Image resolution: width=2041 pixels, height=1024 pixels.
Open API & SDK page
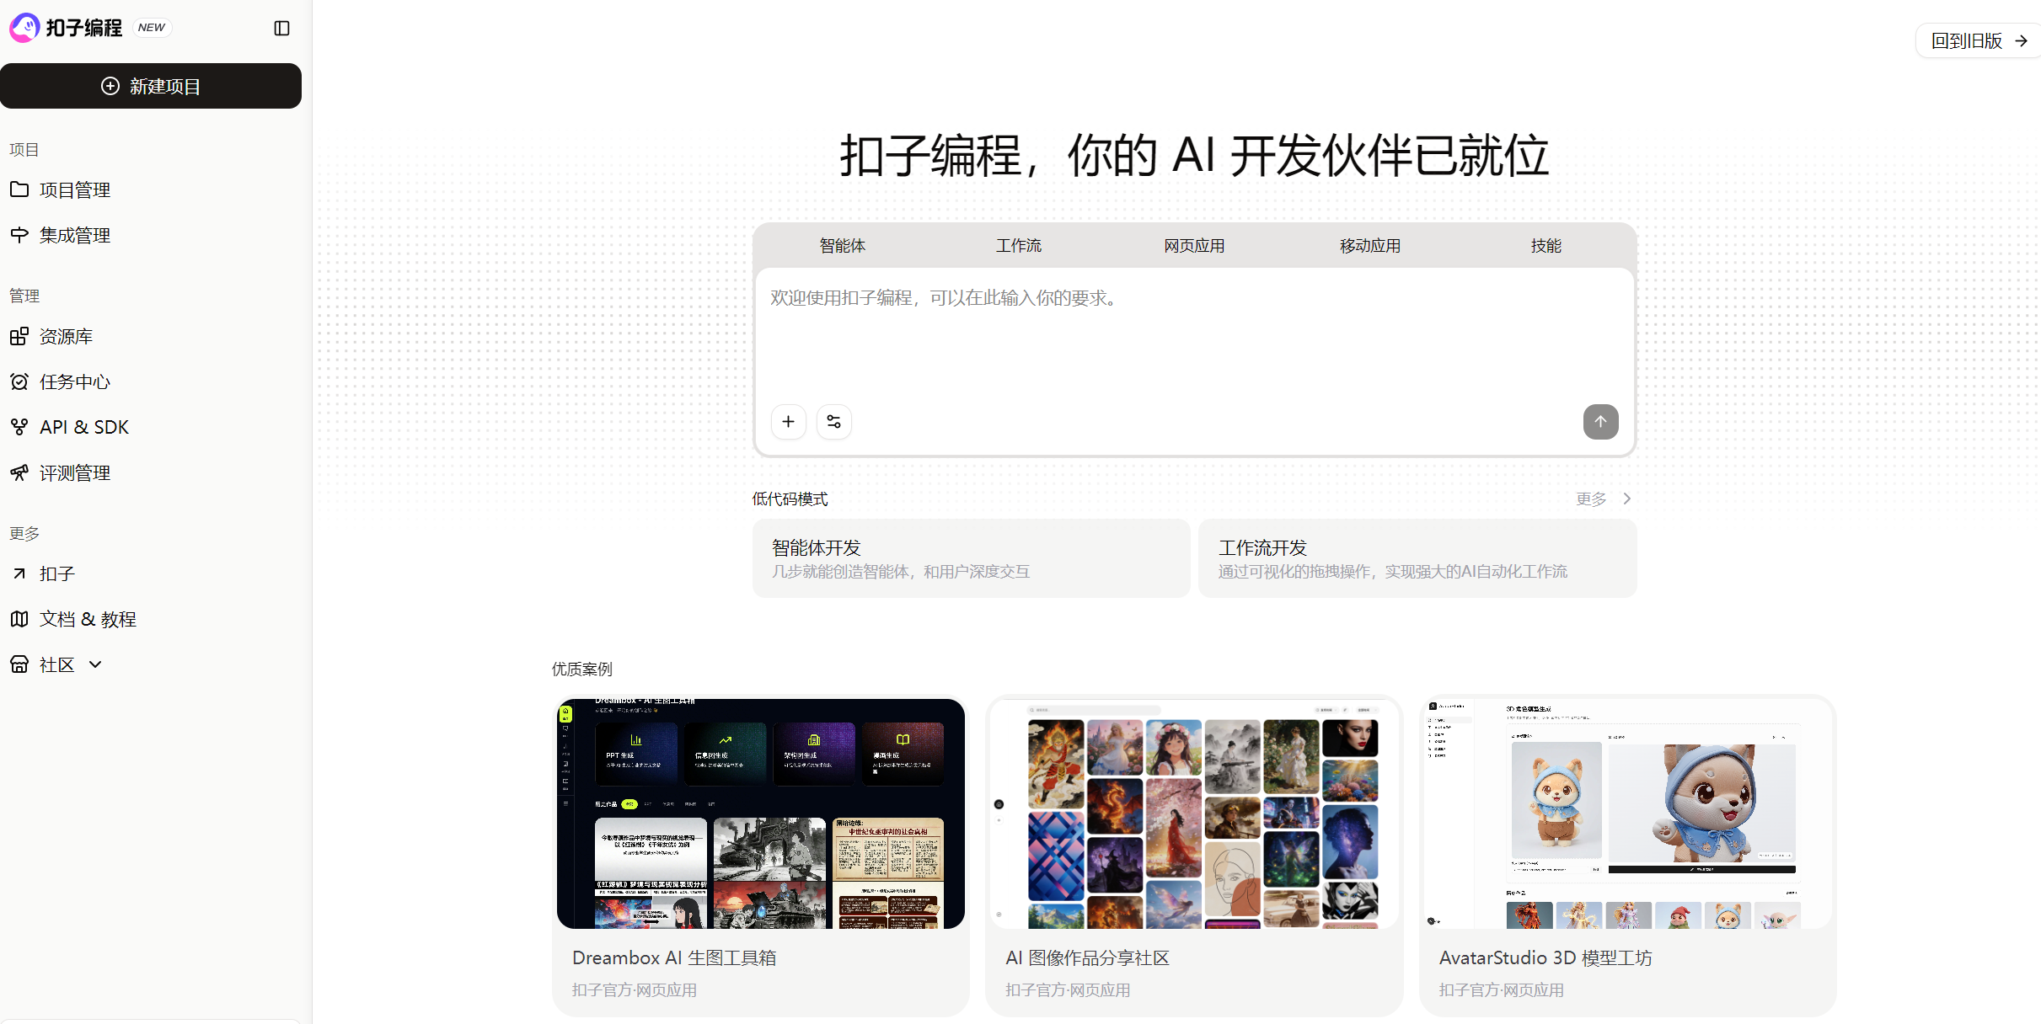(x=83, y=428)
